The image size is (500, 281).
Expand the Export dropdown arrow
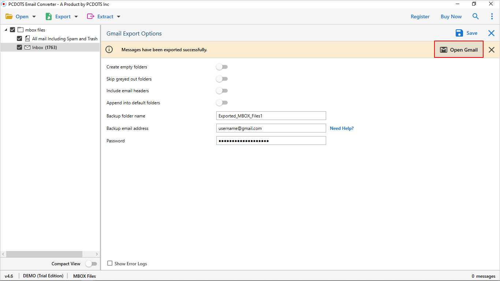point(76,17)
